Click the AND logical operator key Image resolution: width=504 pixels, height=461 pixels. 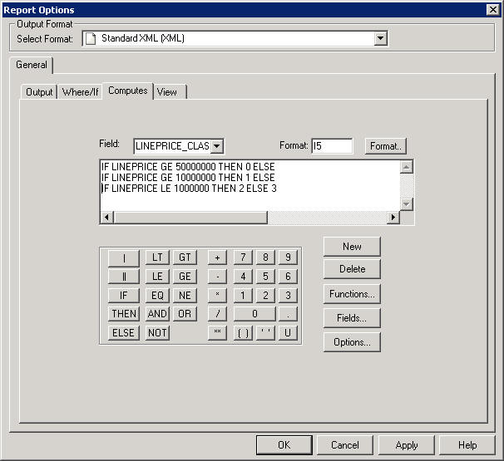tap(157, 314)
